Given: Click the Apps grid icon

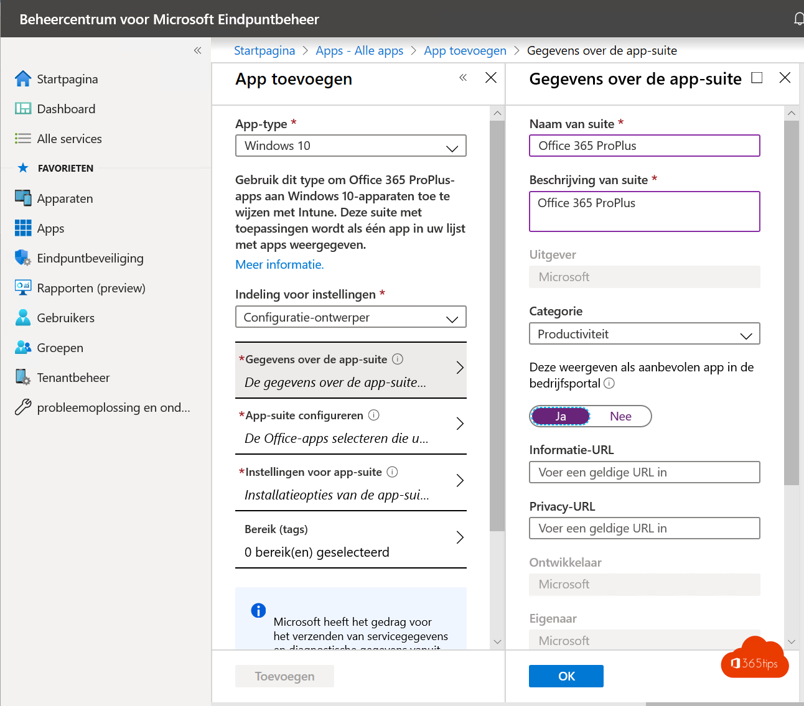Looking at the screenshot, I should 23,228.
